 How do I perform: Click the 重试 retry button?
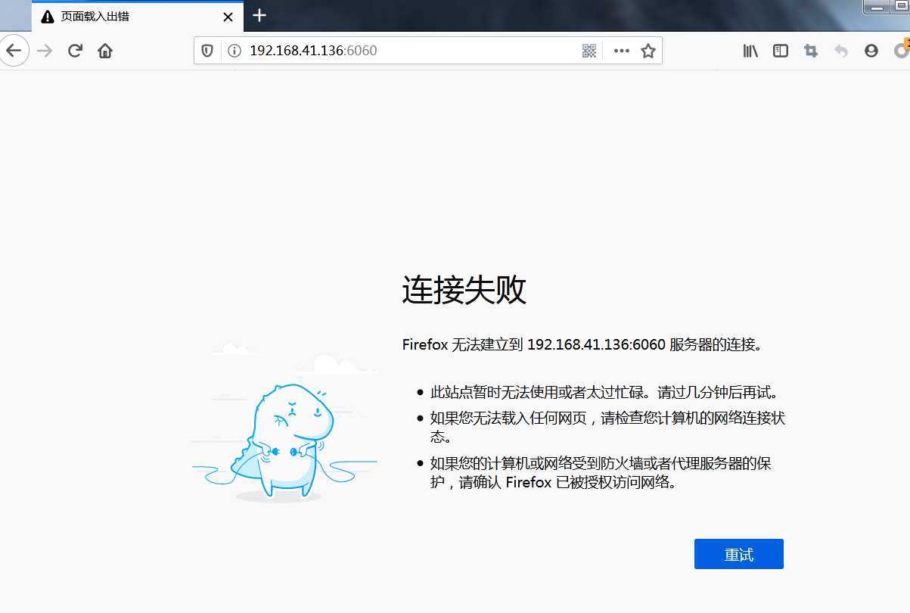tap(739, 554)
